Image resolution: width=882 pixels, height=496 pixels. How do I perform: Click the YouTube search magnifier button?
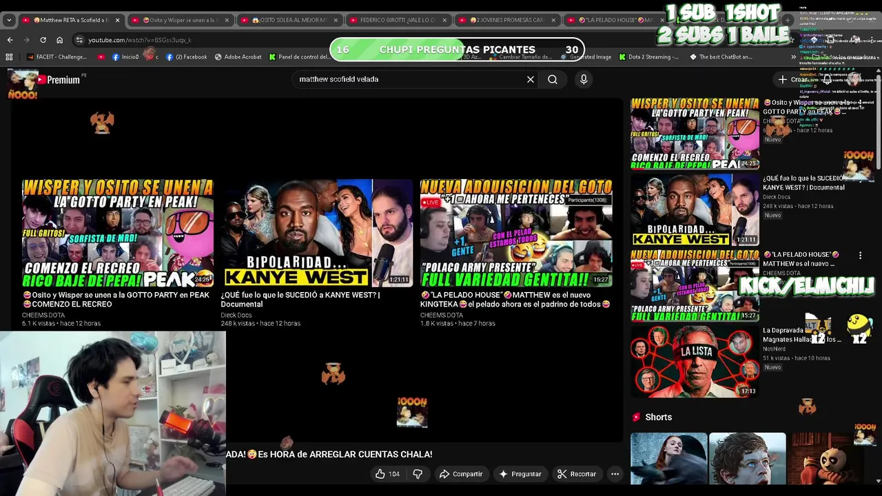tap(553, 79)
